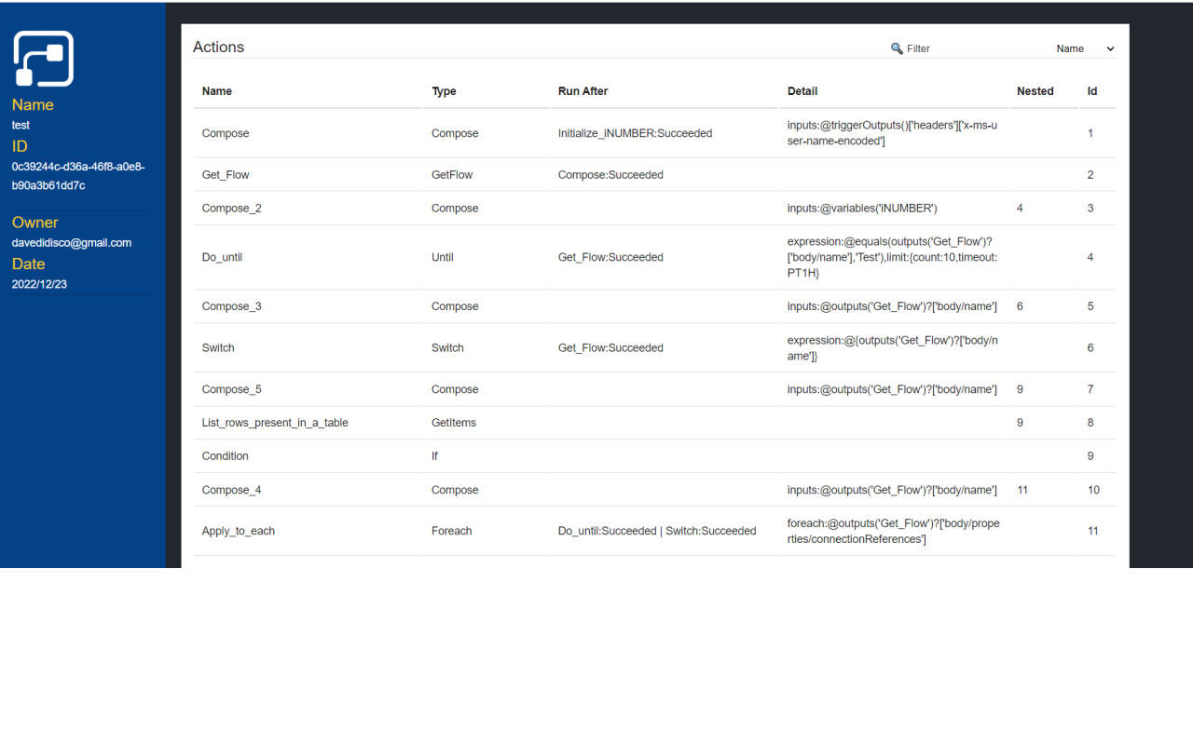Click the Apply_to_each action name

(x=239, y=531)
